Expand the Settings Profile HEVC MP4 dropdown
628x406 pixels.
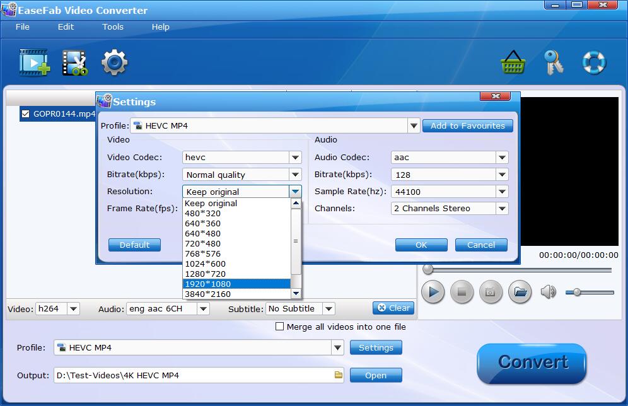click(x=414, y=125)
